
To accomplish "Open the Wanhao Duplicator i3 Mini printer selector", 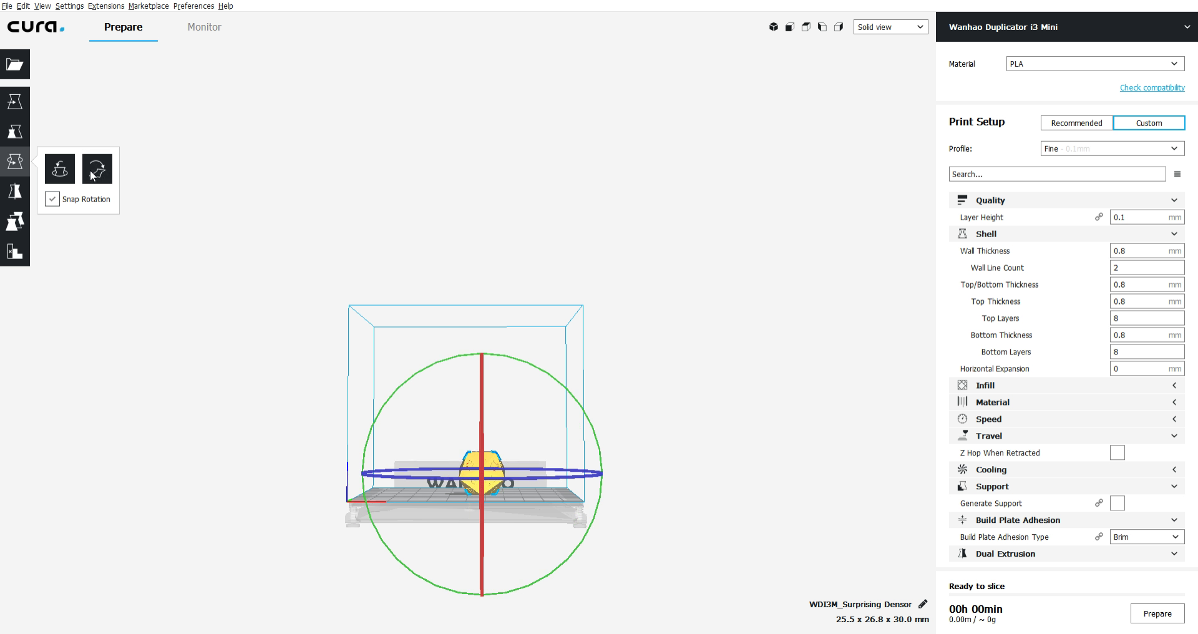I will (1067, 27).
